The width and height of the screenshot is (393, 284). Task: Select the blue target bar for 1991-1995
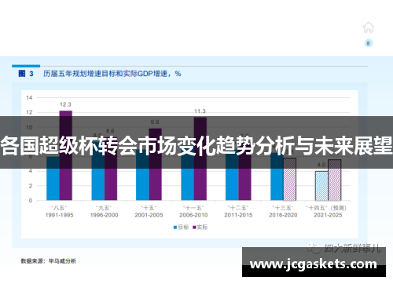click(53, 178)
